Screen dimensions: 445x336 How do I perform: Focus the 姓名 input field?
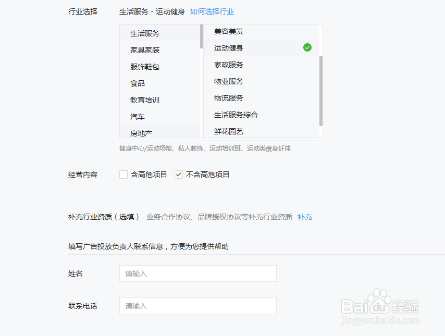coord(198,273)
